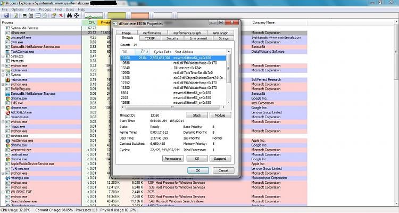
Task: Collapse the System tree node
Action: coord(3,75)
